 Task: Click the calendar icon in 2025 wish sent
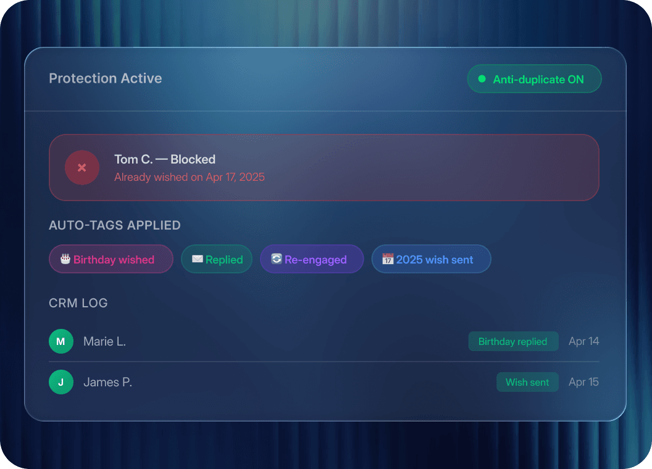[388, 259]
